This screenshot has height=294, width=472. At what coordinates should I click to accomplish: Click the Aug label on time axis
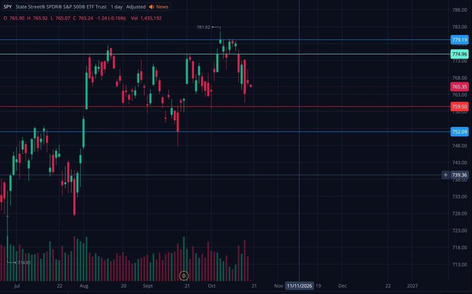(84, 286)
